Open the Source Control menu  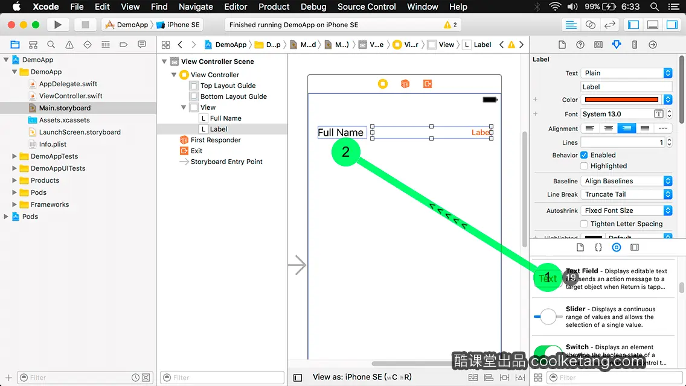367,7
